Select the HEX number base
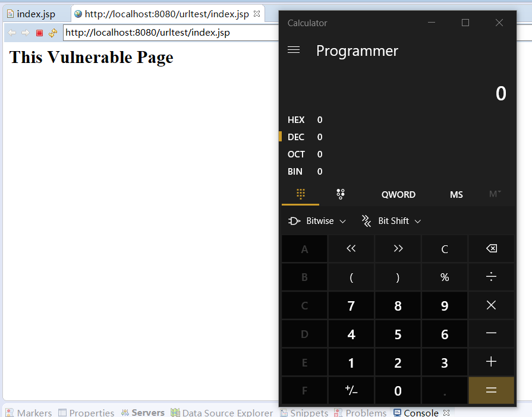 (296, 120)
